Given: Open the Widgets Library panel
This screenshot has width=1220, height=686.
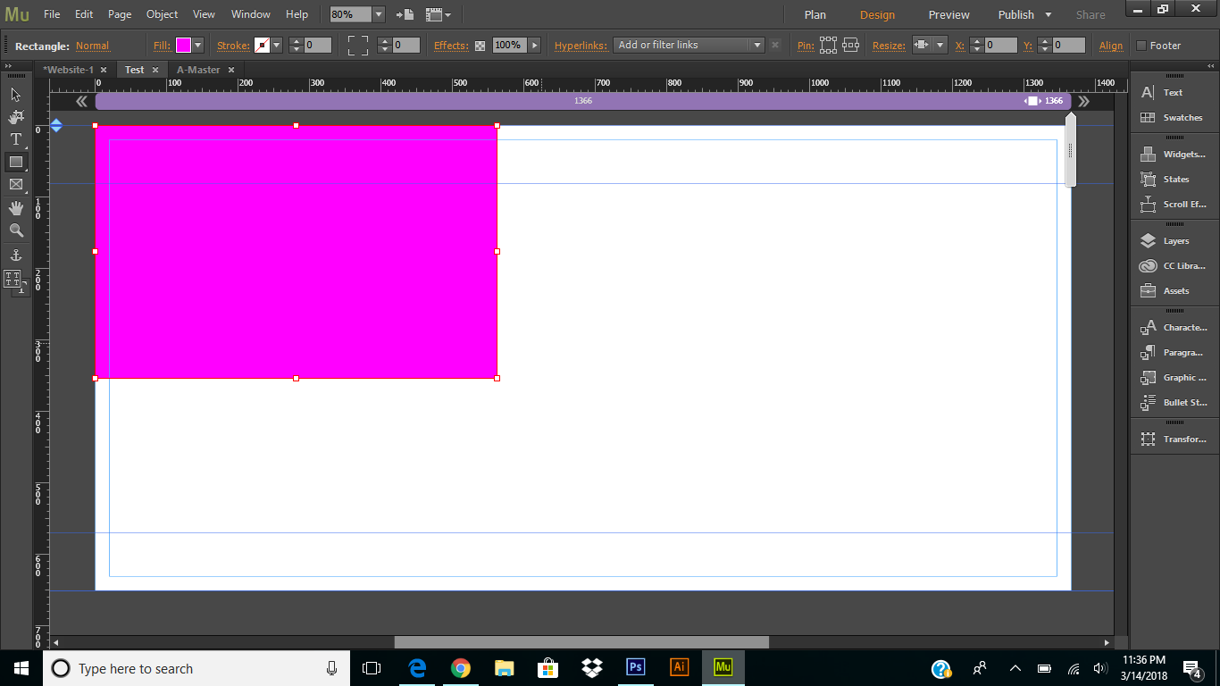Looking at the screenshot, I should coord(1174,154).
